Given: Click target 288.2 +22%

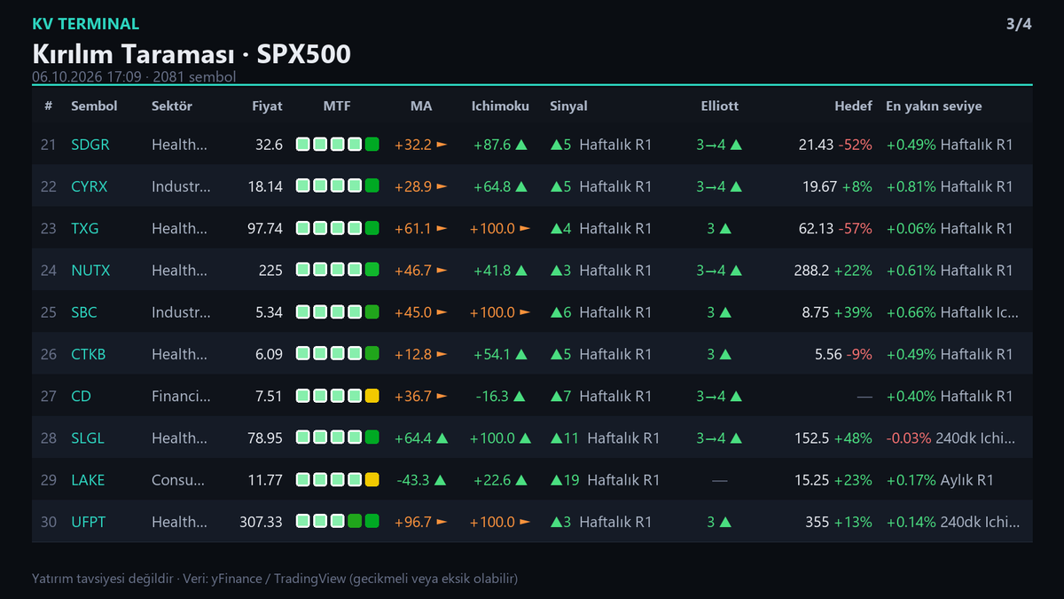Looking at the screenshot, I should point(833,271).
